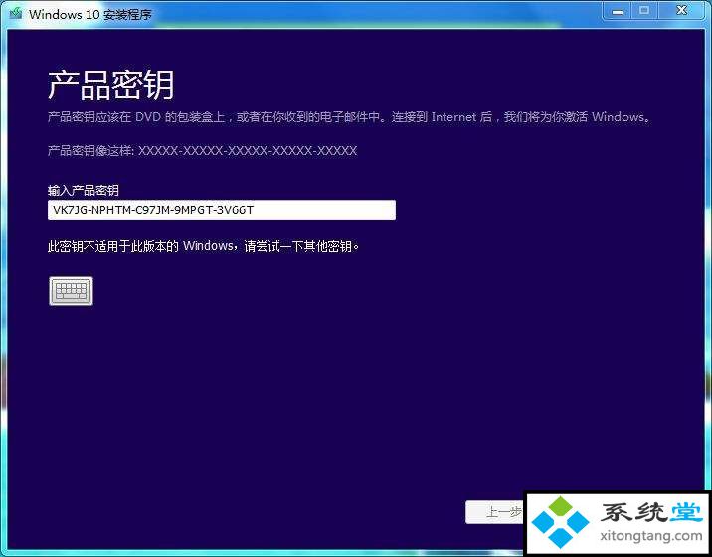Minimize the Windows 10 setup window

click(x=618, y=11)
